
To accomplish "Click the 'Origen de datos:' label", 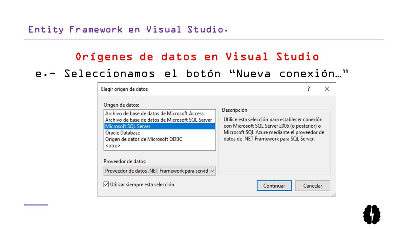I will click(121, 105).
